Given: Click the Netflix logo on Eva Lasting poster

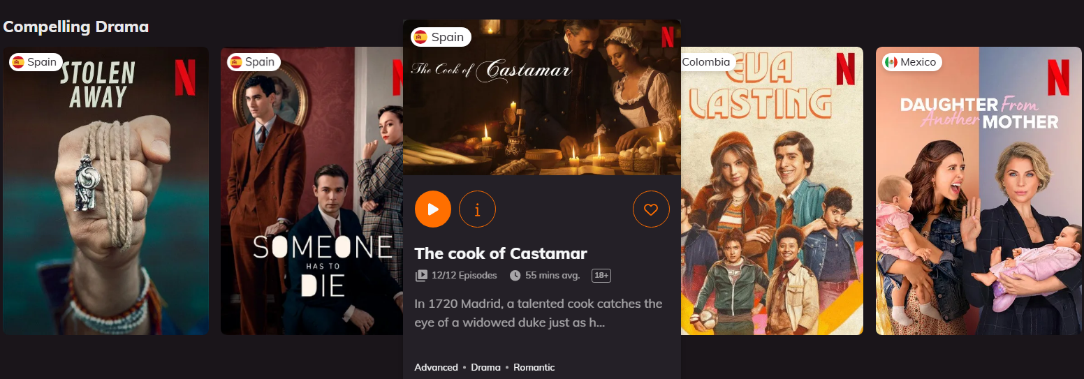Looking at the screenshot, I should pos(845,69).
